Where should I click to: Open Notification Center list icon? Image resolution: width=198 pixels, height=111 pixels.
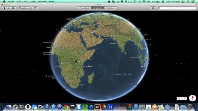(x=193, y=2)
